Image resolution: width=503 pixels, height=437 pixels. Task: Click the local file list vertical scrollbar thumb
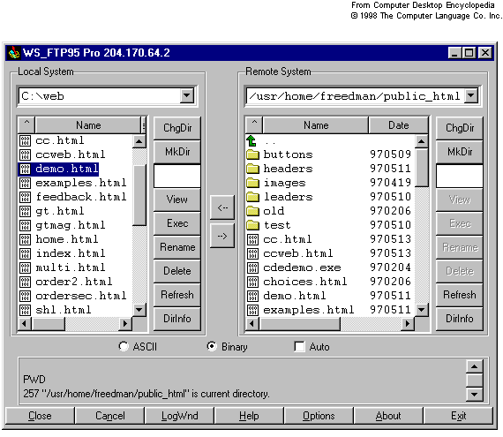coord(139,195)
